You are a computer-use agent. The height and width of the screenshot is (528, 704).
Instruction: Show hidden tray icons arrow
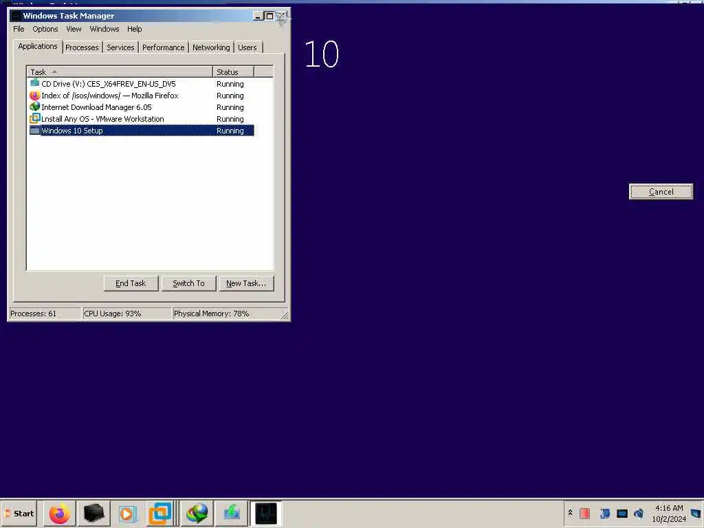[570, 513]
